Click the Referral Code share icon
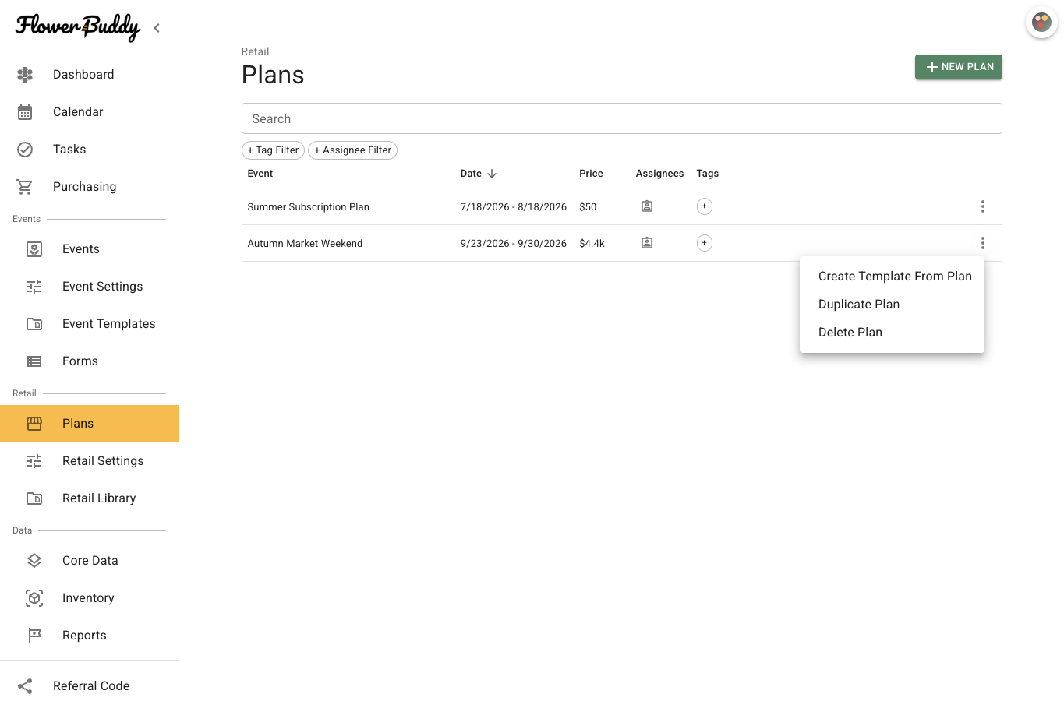The image size is (1064, 701). [25, 686]
